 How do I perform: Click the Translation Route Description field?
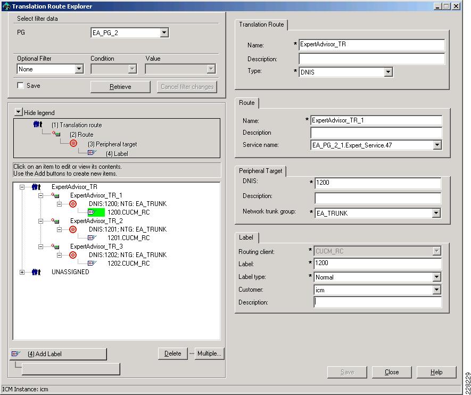tap(371, 59)
